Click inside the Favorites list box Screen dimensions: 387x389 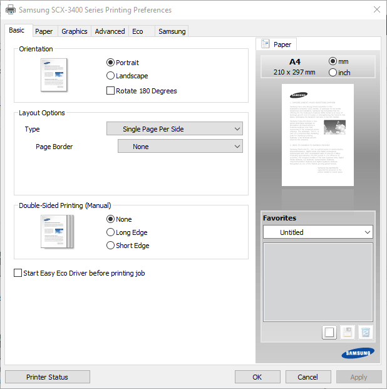pos(317,282)
